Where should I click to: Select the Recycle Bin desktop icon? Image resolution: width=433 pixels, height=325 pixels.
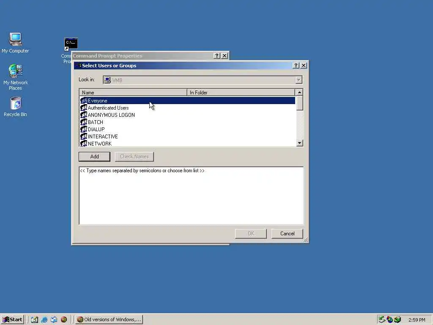pos(16,103)
